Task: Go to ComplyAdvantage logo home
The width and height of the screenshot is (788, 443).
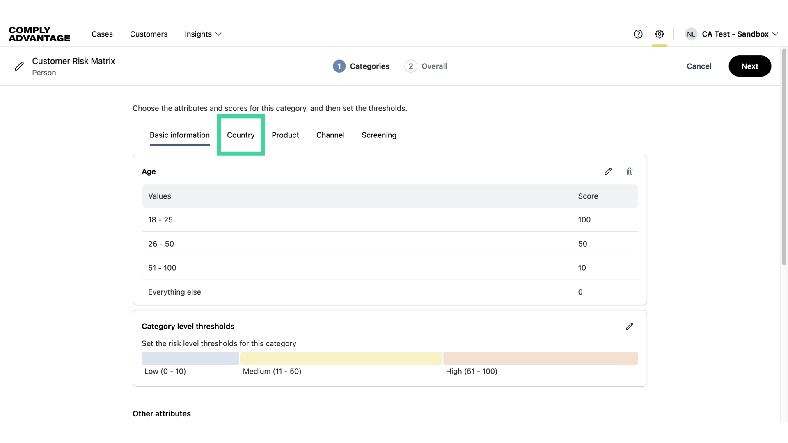Action: click(39, 34)
